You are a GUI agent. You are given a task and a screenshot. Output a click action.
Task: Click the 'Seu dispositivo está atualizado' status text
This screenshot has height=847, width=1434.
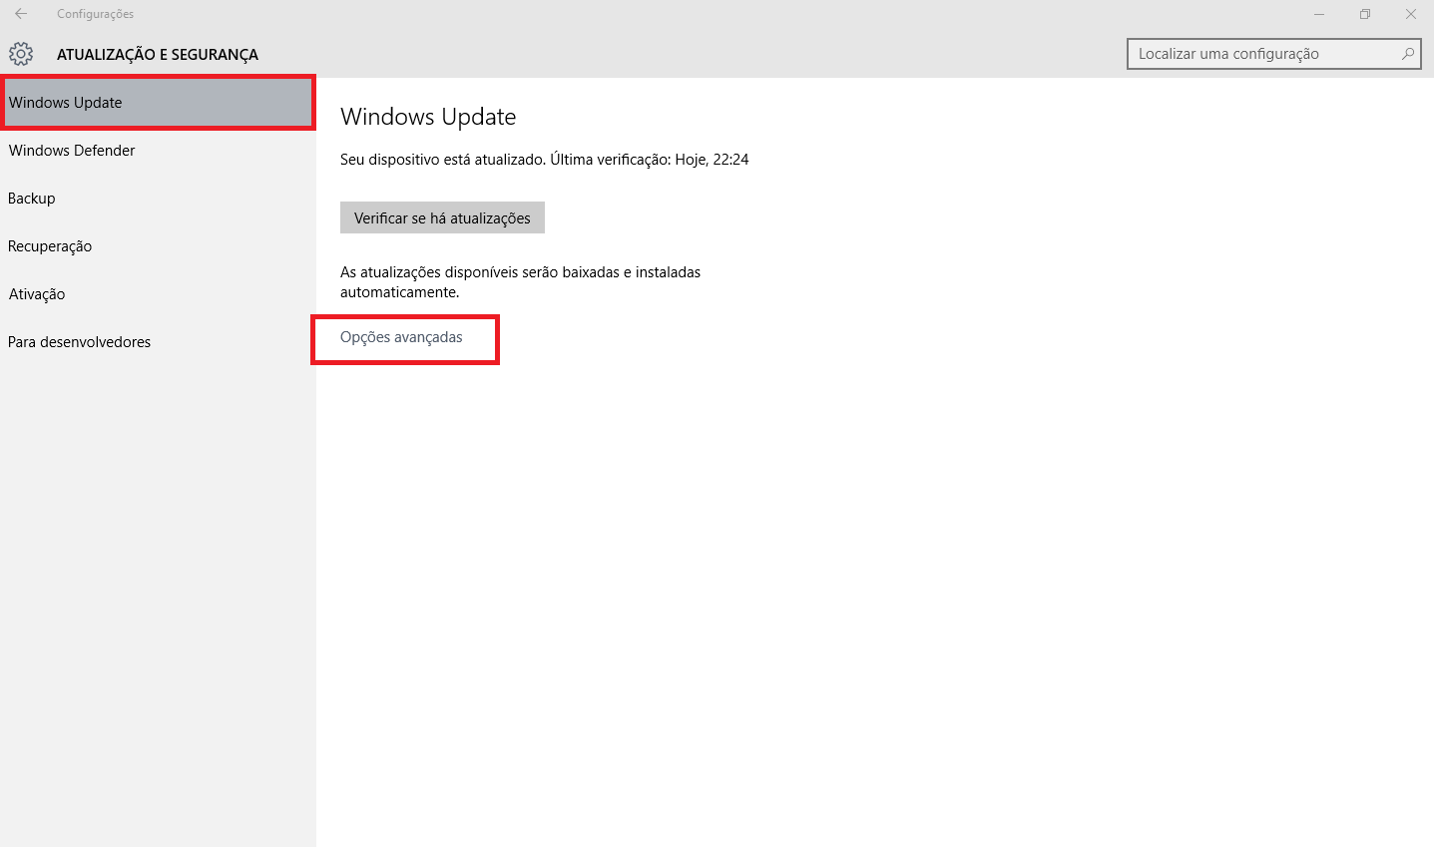(x=544, y=160)
